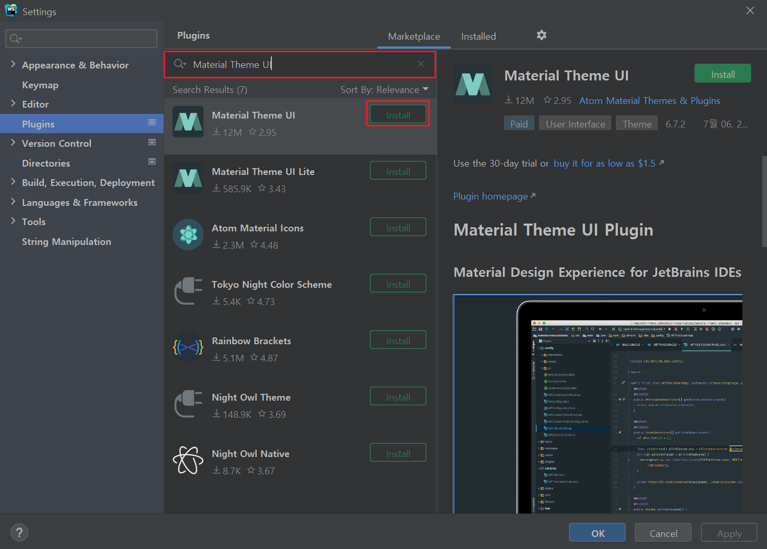This screenshot has height=549, width=767.
Task: Install Tokyo Night Color Scheme
Action: [398, 284]
